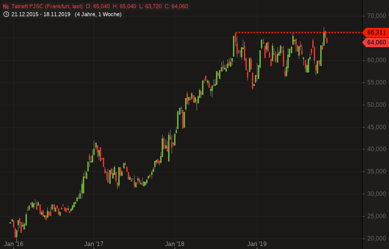This screenshot has height=249, width=389.
Task: Click the clock icon beside date range
Action: pyautogui.click(x=6, y=14)
